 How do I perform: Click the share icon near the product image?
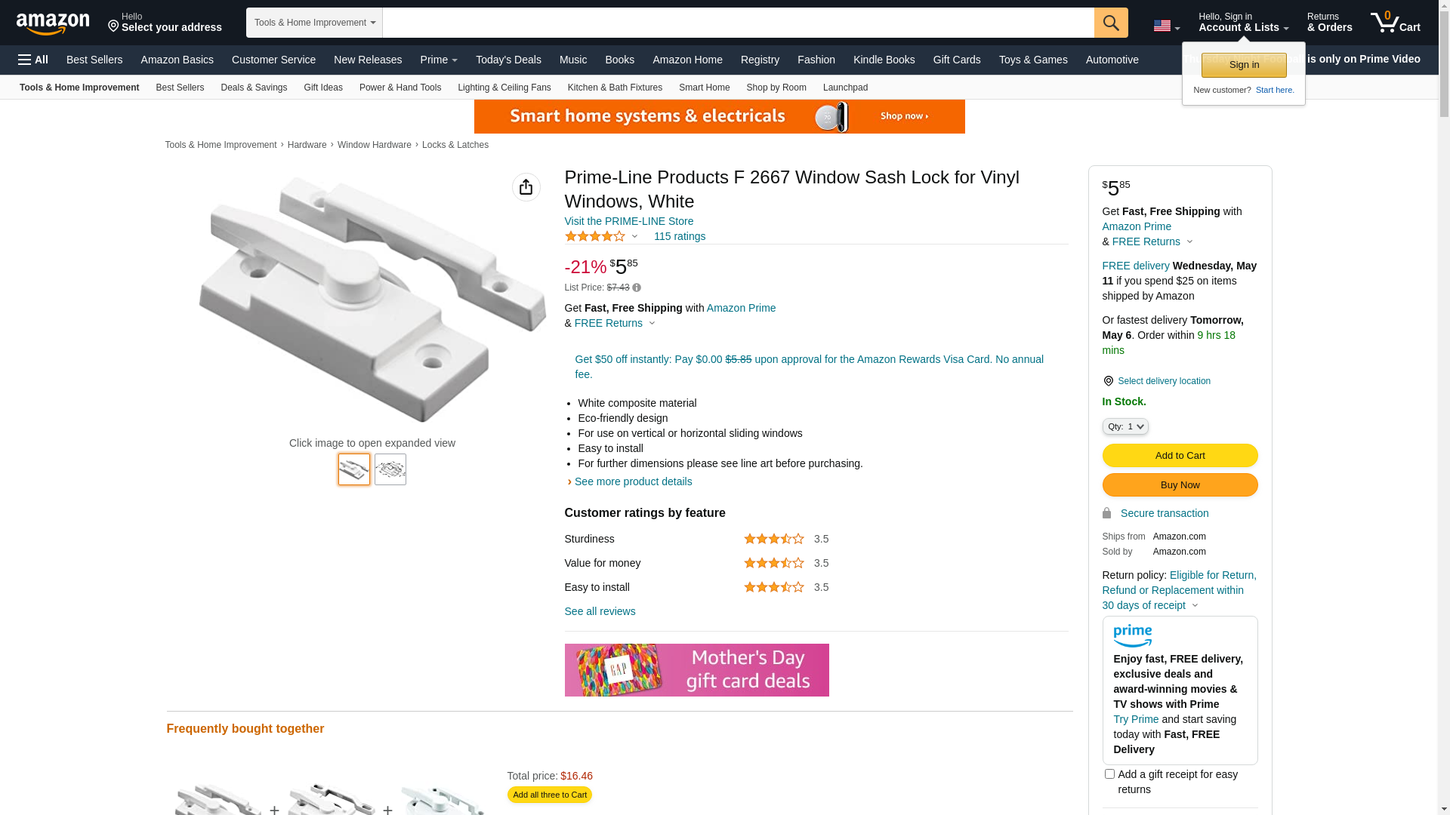coord(526,187)
